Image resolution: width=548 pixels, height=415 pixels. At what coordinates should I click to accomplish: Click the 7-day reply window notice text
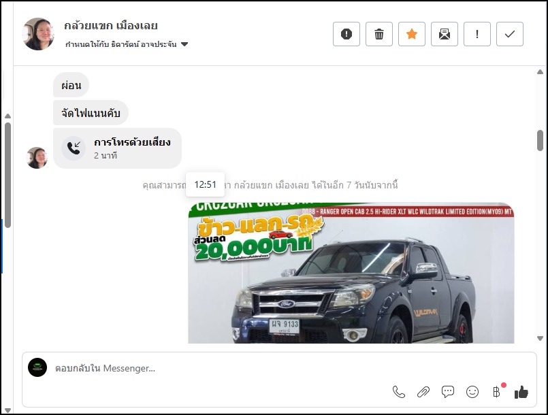270,185
